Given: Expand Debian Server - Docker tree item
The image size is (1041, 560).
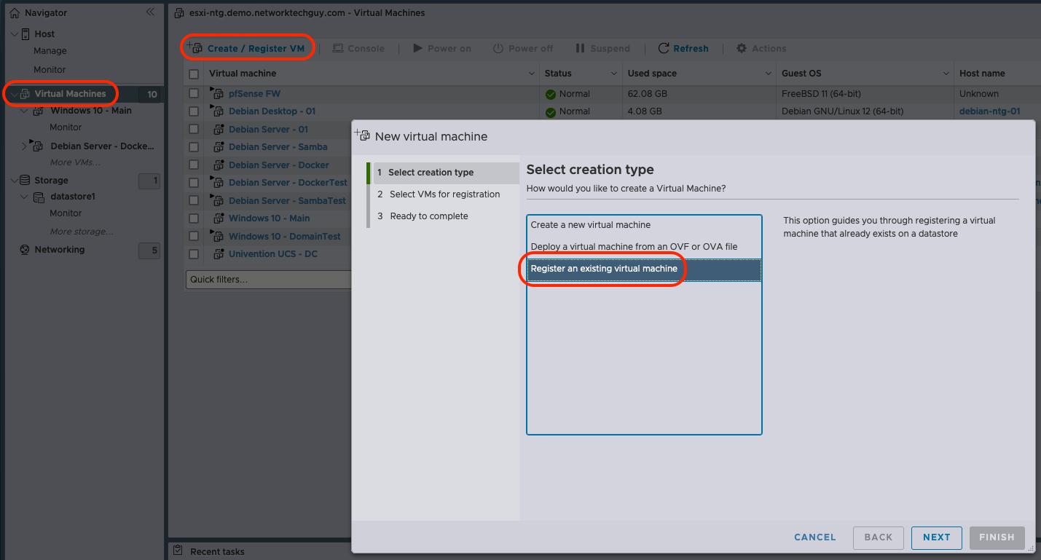Looking at the screenshot, I should tap(24, 146).
